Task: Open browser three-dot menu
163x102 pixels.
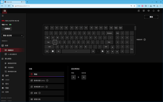Action: point(161,6)
